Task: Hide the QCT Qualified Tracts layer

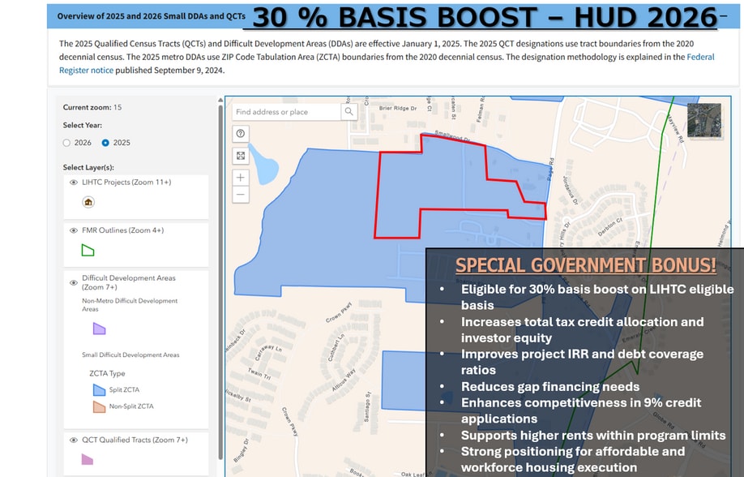Action: click(73, 440)
